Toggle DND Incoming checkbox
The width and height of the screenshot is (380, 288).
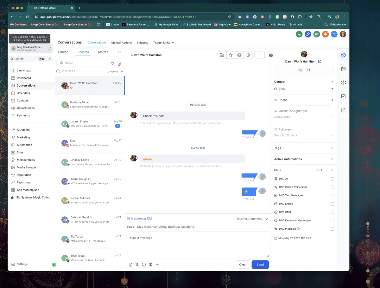click(332, 229)
